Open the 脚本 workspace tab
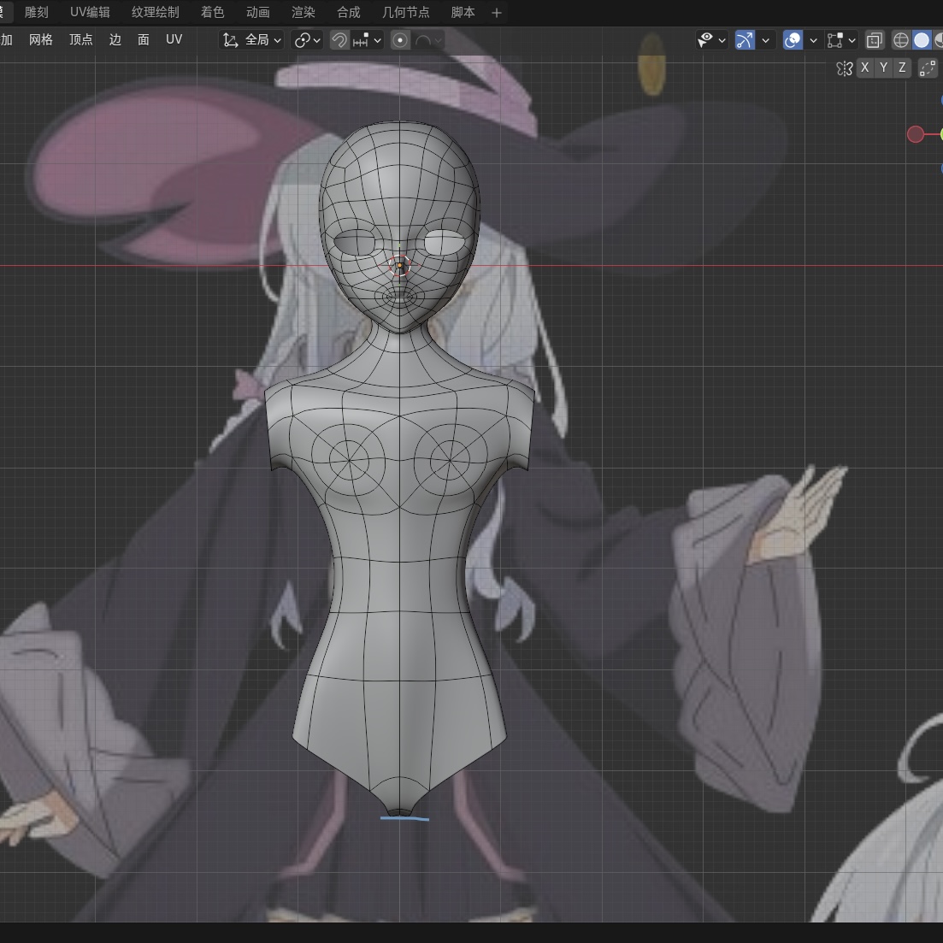 point(463,12)
